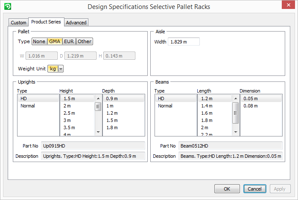Image resolution: width=298 pixels, height=200 pixels.
Task: Open the Weight Unit dropdown
Action: [61, 69]
